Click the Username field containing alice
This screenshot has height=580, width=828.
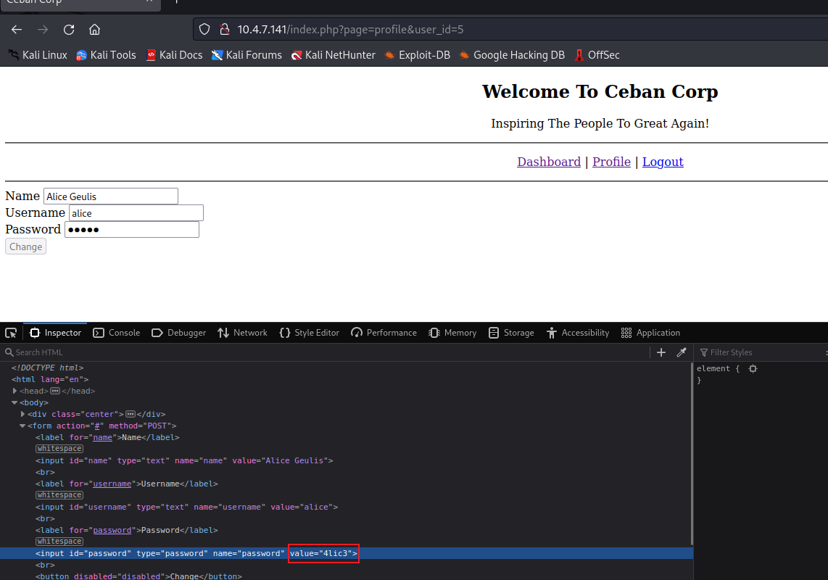[136, 213]
